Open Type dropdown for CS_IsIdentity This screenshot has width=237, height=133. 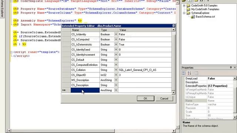pyautogui.click(x=116, y=34)
